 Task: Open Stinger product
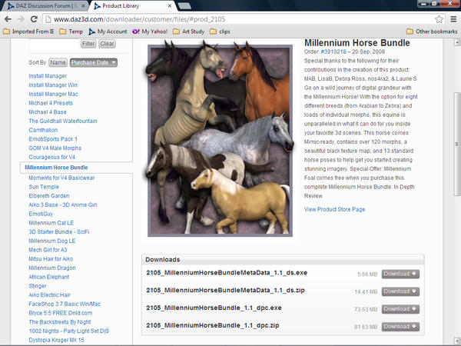38,286
